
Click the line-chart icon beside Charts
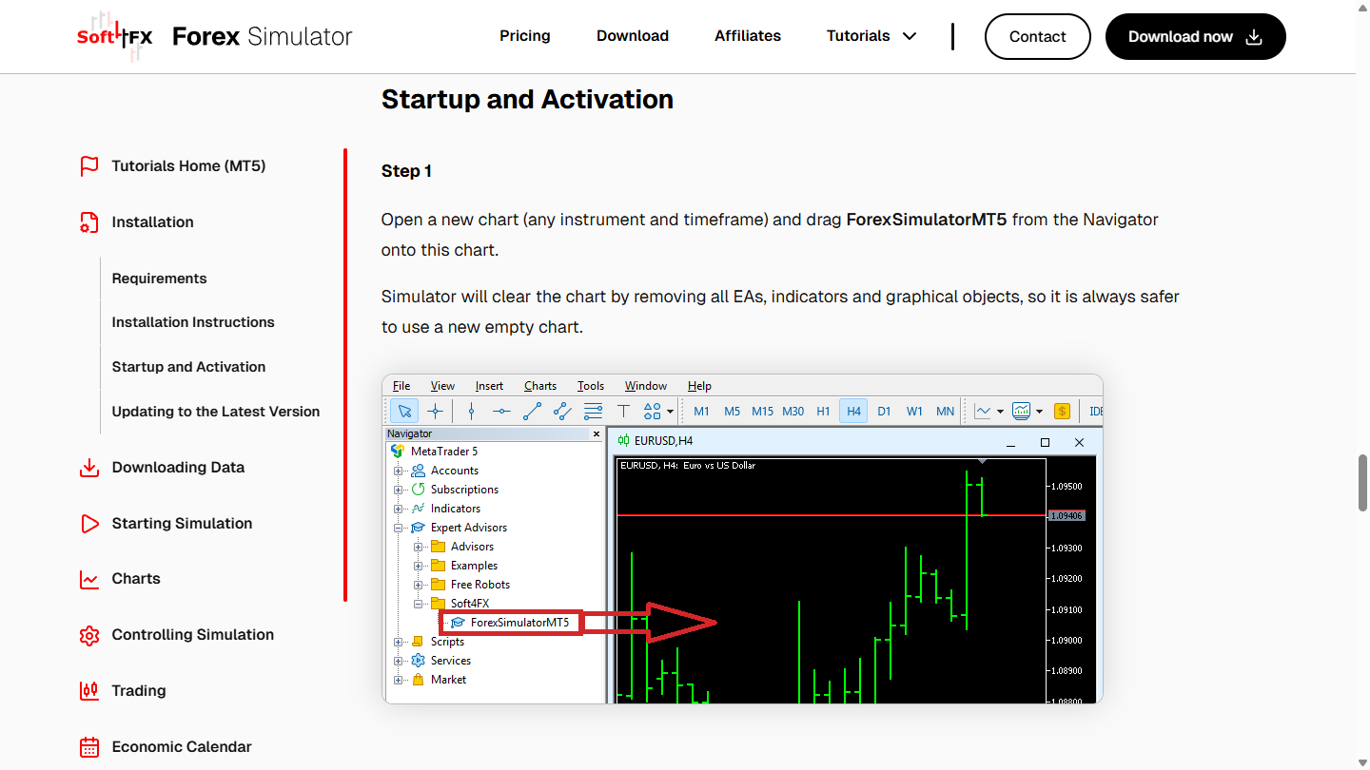(89, 579)
